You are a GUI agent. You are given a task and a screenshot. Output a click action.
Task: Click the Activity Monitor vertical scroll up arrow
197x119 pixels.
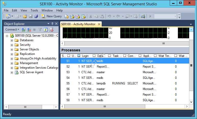tap(191, 30)
